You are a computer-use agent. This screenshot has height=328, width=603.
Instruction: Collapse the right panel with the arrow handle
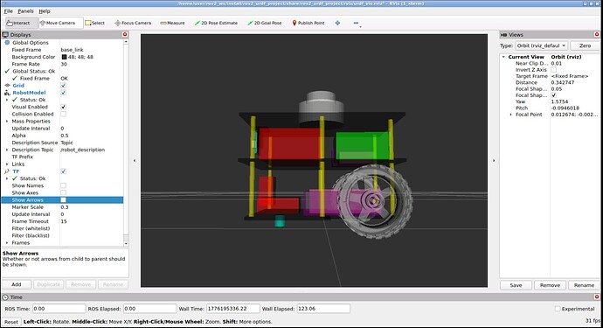[x=494, y=160]
